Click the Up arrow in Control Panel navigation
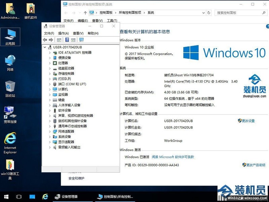The height and width of the screenshot is (202, 269). (x=85, y=13)
